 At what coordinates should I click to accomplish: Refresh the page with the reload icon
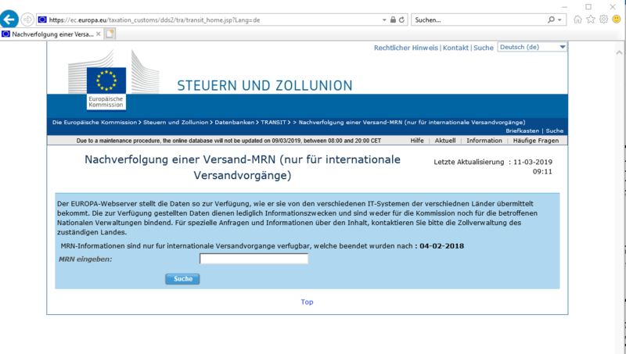401,20
